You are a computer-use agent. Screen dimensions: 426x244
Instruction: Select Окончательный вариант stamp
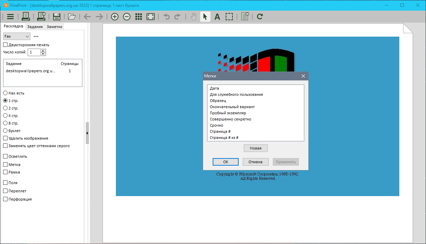[256, 107]
